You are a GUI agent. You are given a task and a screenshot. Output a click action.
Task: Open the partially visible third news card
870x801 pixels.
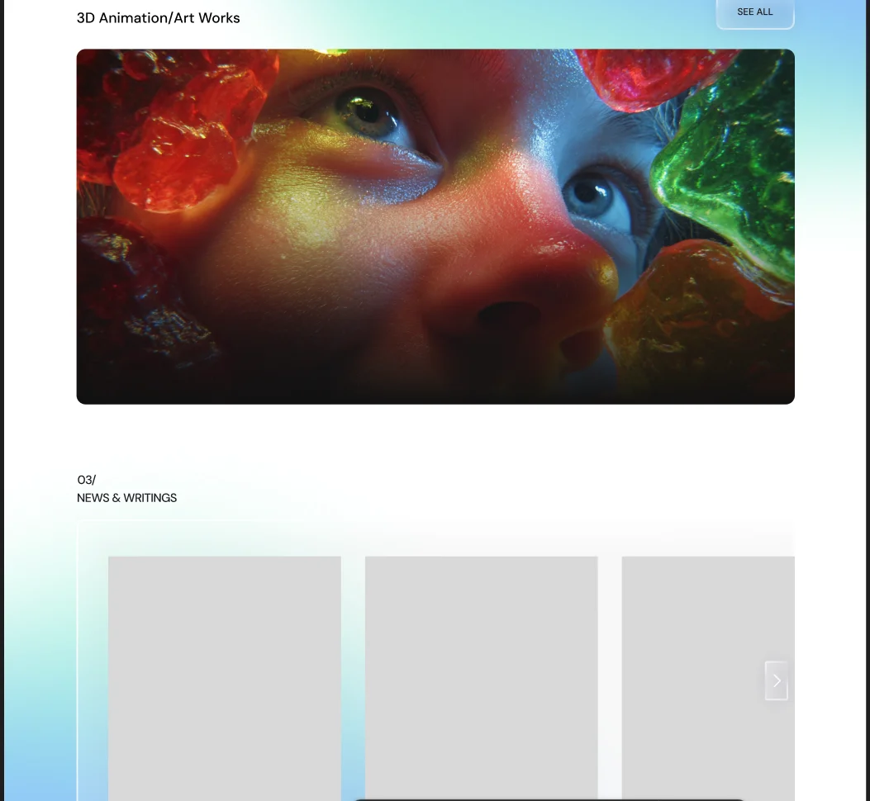(x=708, y=679)
